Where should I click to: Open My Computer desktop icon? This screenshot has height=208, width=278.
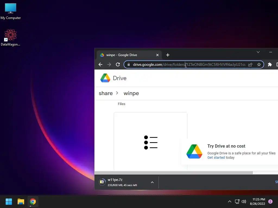pyautogui.click(x=11, y=11)
